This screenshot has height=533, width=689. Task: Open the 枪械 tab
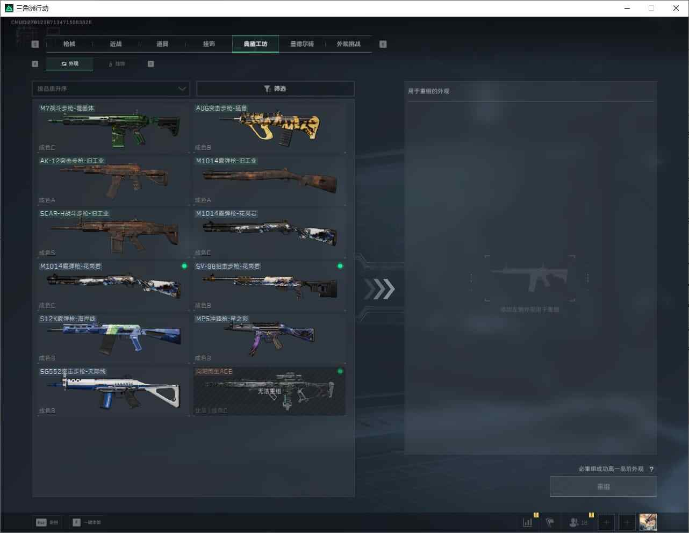(x=69, y=44)
